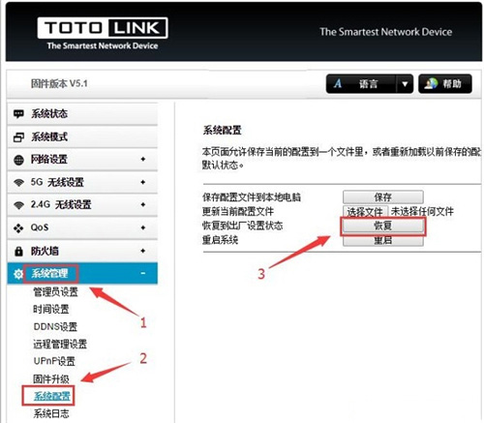
Task: Click the gear icon for 系统管理
Action: click(18, 274)
